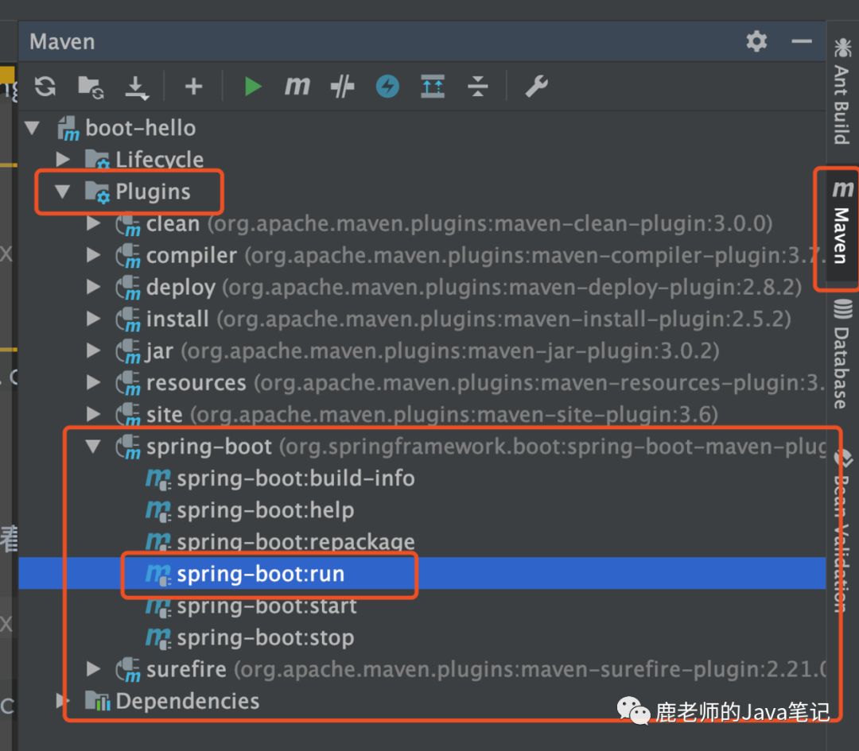This screenshot has height=751, width=859.
Task: Hide the Maven tool window
Action: 802,41
